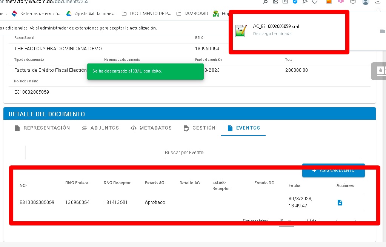Open Sistemas de emisión bookmark
Screen dimensions: 386x247
[x=37, y=14]
